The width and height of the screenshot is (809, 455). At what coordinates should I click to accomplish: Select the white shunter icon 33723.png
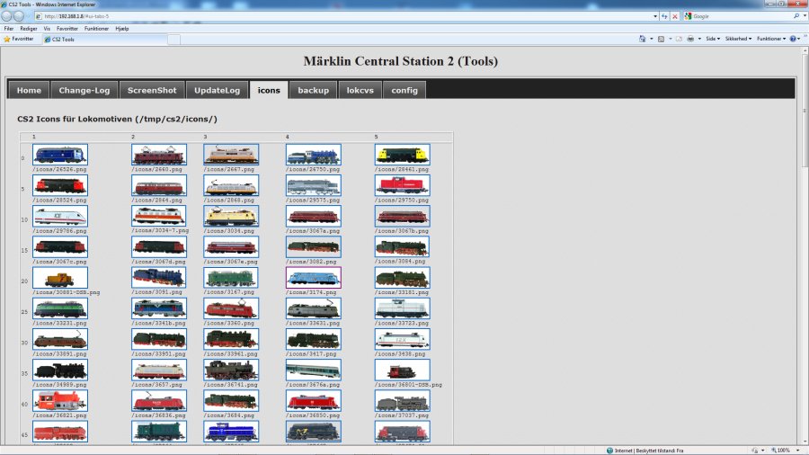(x=402, y=308)
